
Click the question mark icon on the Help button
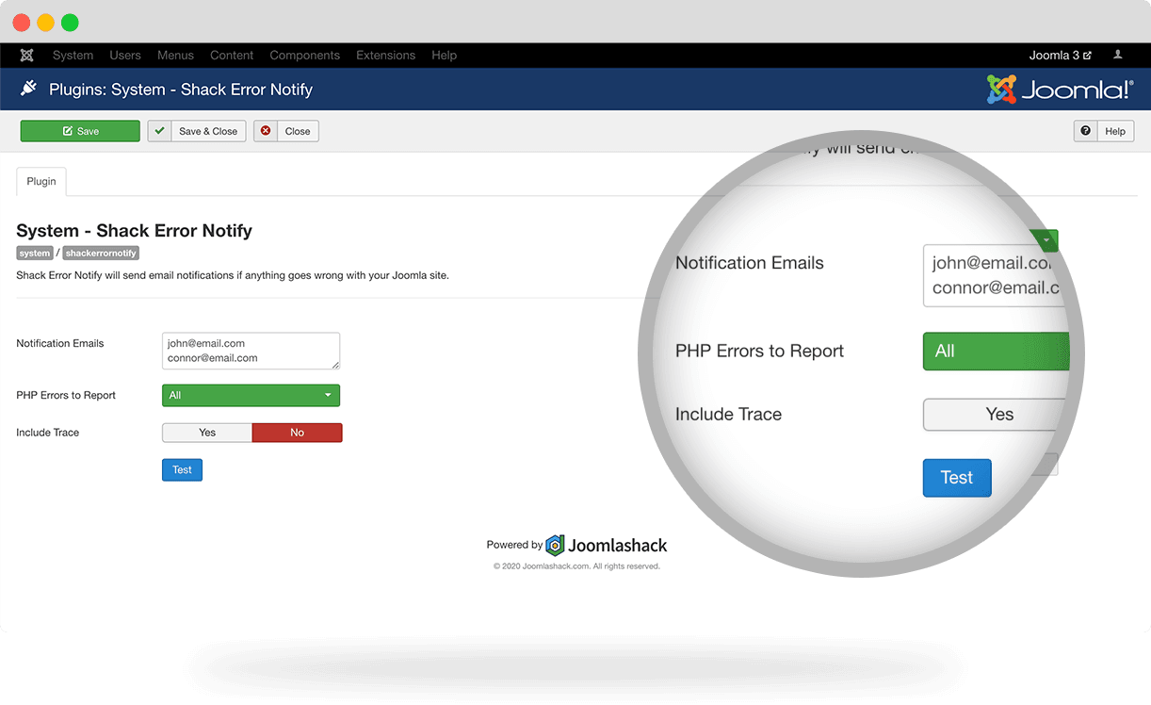pos(1086,131)
